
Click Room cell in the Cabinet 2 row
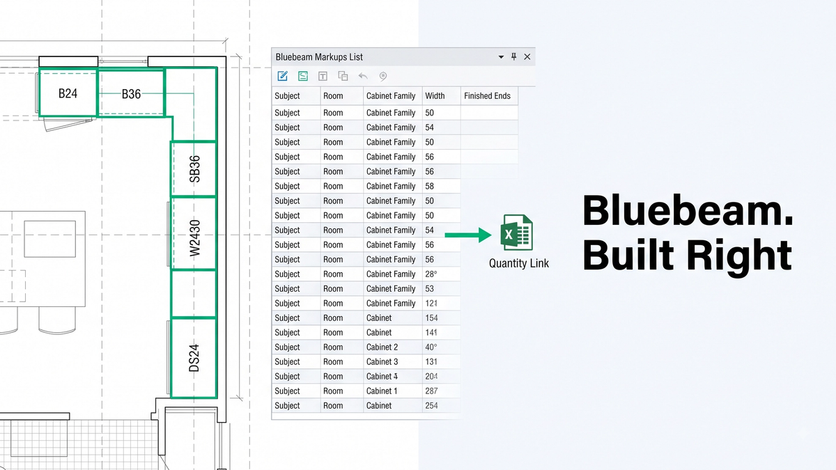coord(342,347)
